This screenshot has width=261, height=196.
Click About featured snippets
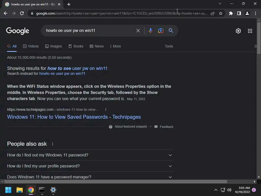pos(128,127)
